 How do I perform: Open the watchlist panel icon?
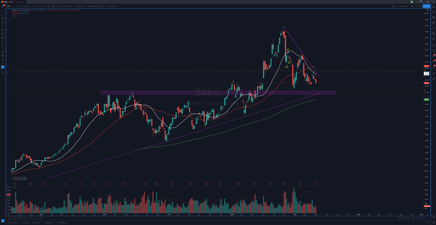[434, 7]
